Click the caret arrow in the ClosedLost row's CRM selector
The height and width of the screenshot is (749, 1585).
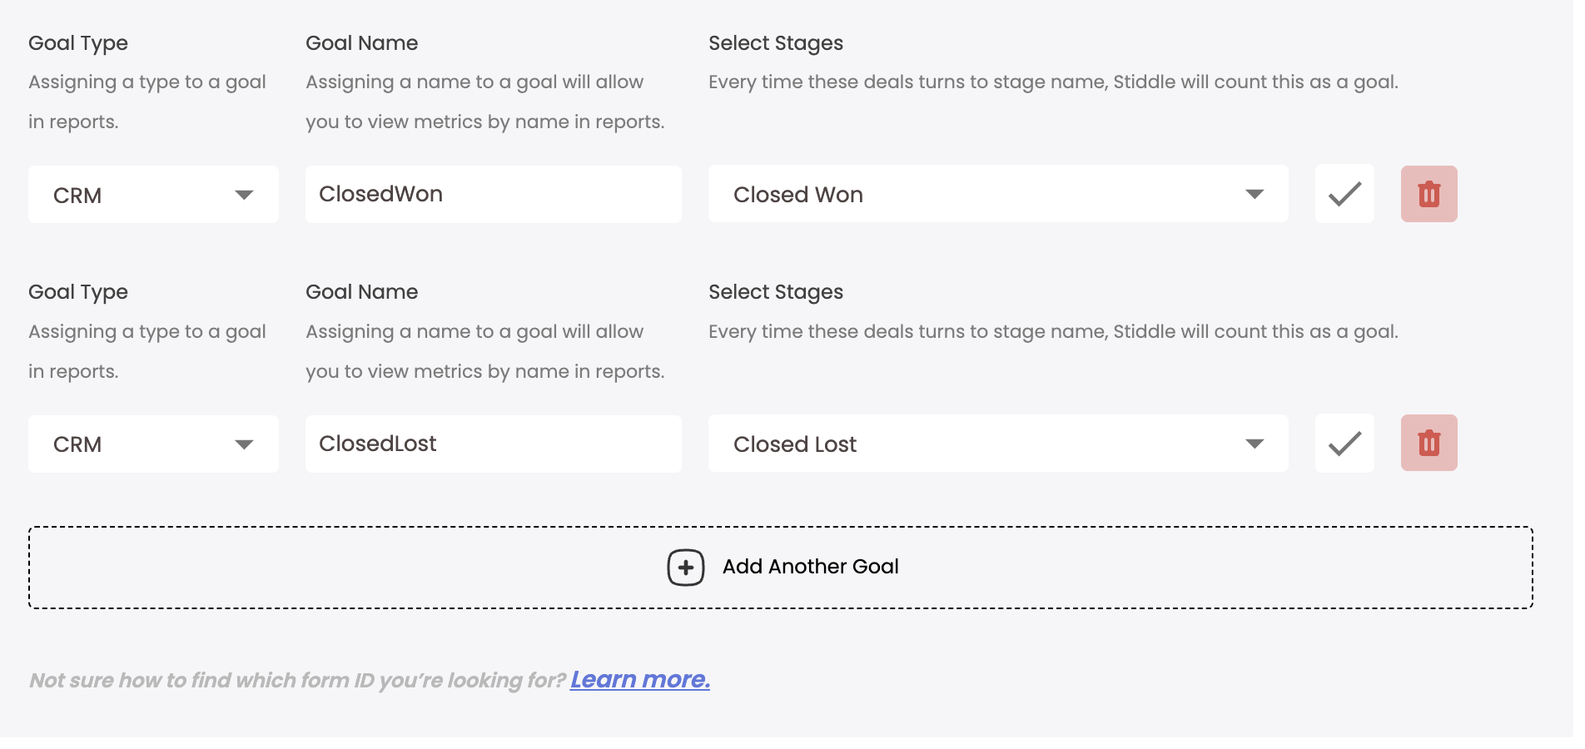point(244,444)
